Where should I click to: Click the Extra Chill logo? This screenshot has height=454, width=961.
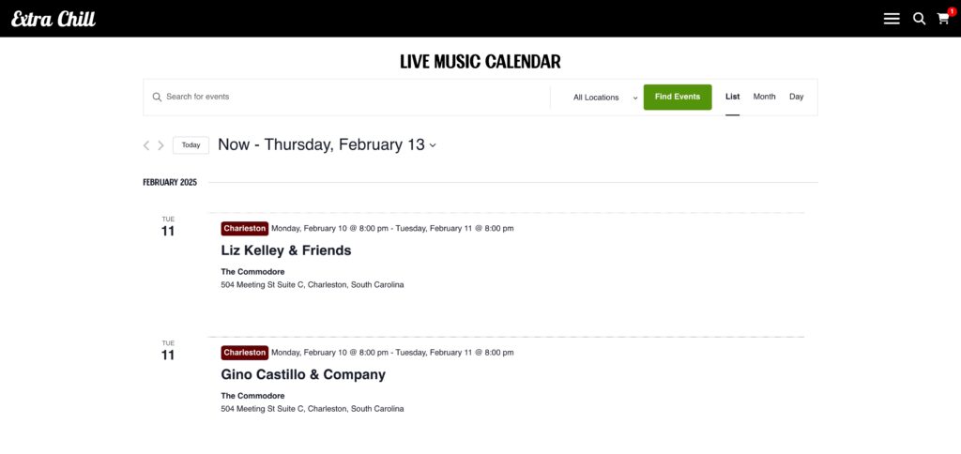[53, 19]
